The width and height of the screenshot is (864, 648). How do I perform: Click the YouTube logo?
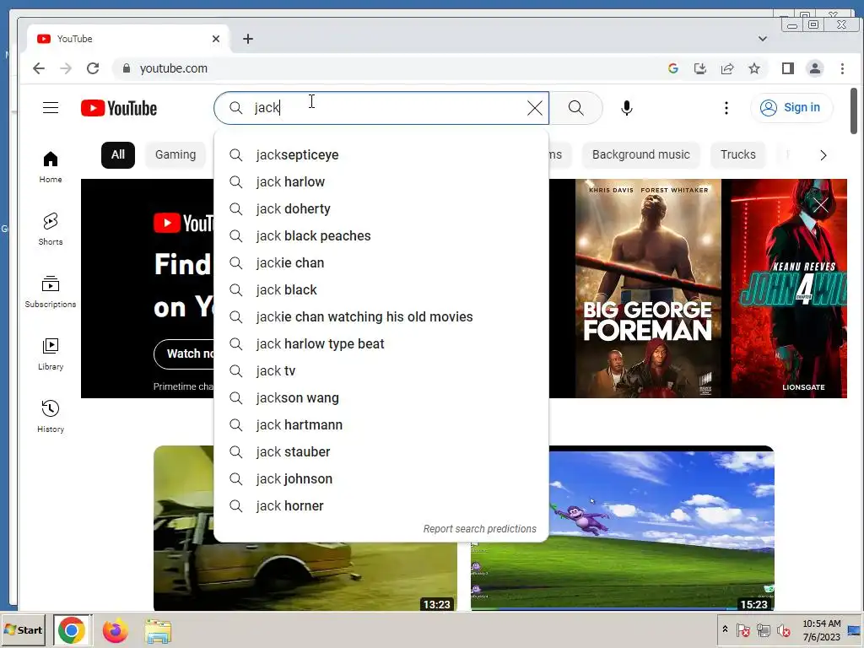(x=119, y=108)
